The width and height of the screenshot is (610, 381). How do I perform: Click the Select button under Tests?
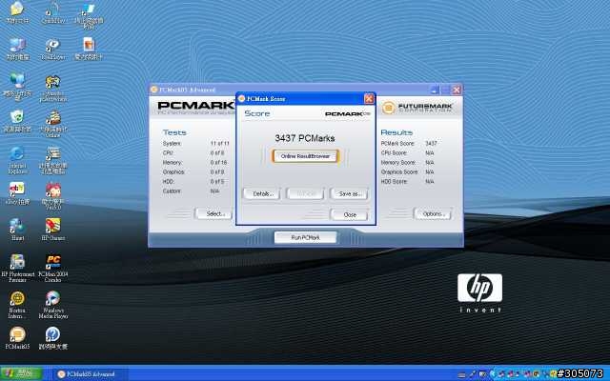(x=213, y=213)
